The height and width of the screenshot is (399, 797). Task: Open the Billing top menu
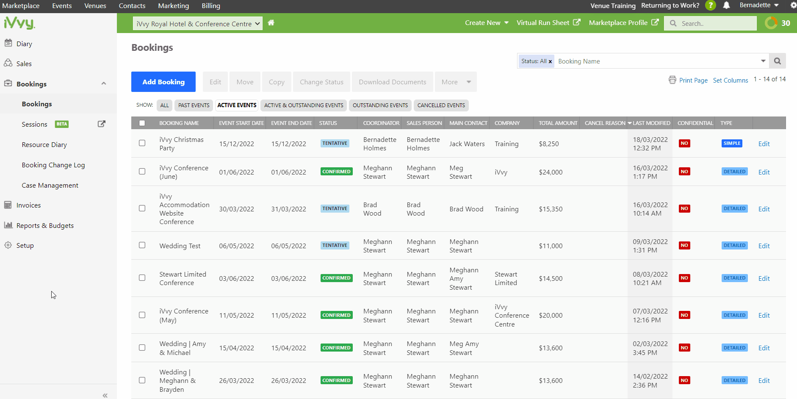[x=211, y=6]
